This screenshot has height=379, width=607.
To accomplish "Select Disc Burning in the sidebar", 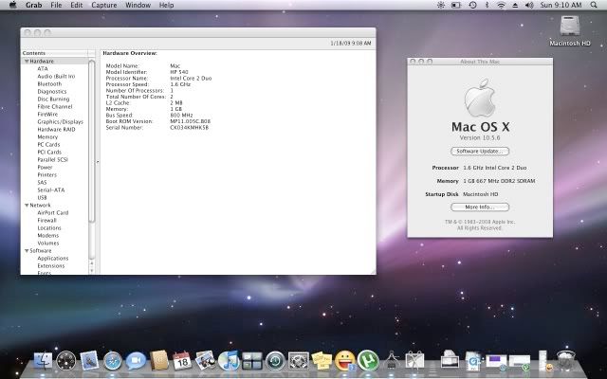I will coord(53,99).
